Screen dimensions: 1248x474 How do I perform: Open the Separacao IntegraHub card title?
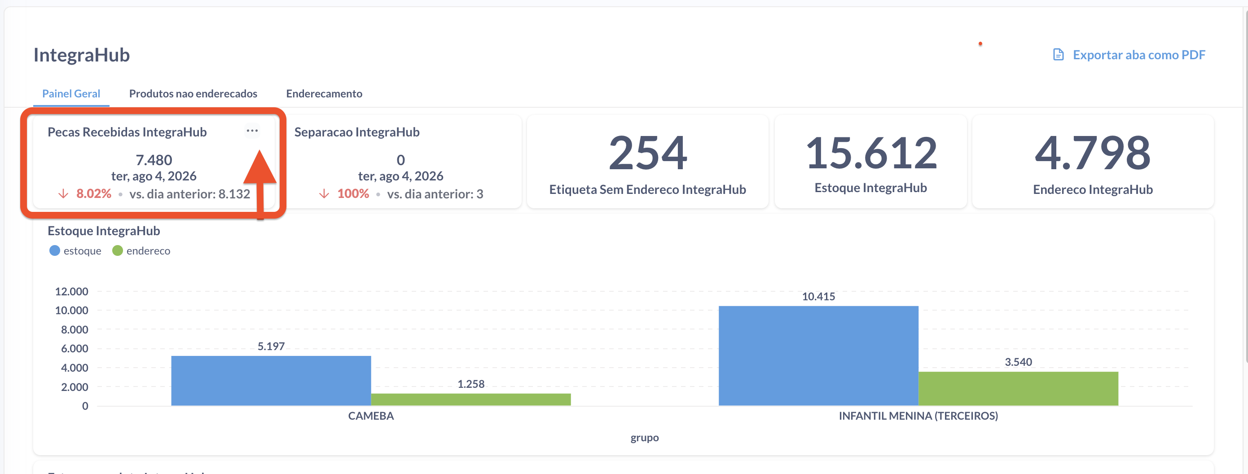357,132
